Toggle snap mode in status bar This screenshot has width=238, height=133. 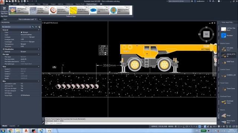(178, 126)
